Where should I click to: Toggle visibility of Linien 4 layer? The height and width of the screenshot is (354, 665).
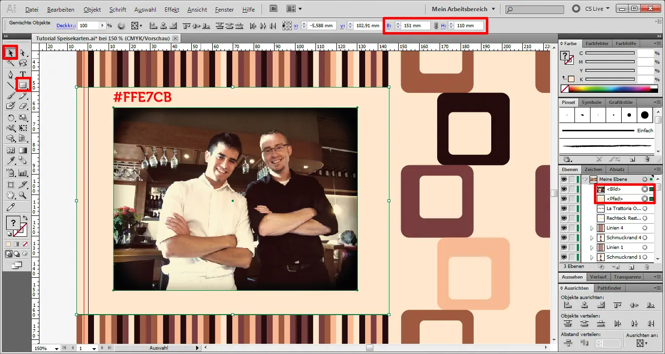[564, 228]
